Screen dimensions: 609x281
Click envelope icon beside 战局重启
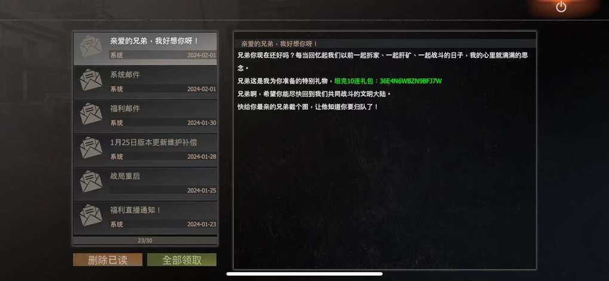point(91,181)
